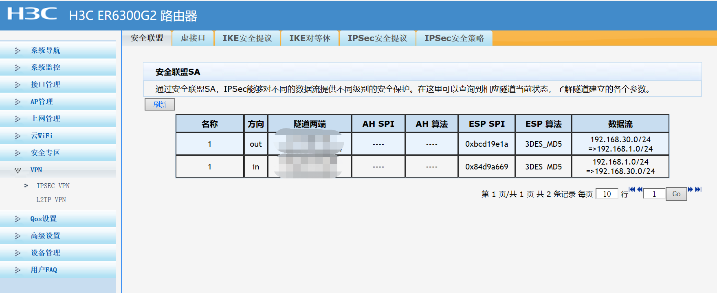Go to first page of records
The width and height of the screenshot is (717, 293).
[632, 189]
